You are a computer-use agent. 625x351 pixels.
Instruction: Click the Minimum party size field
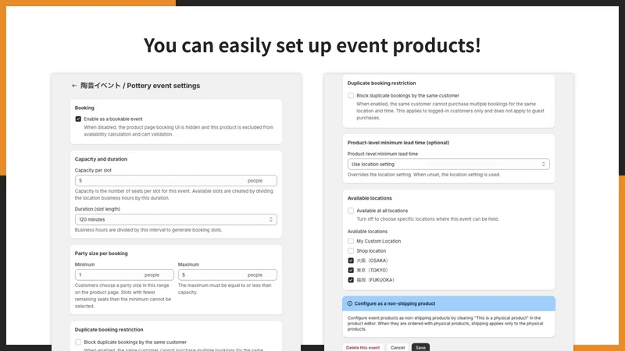[124, 275]
